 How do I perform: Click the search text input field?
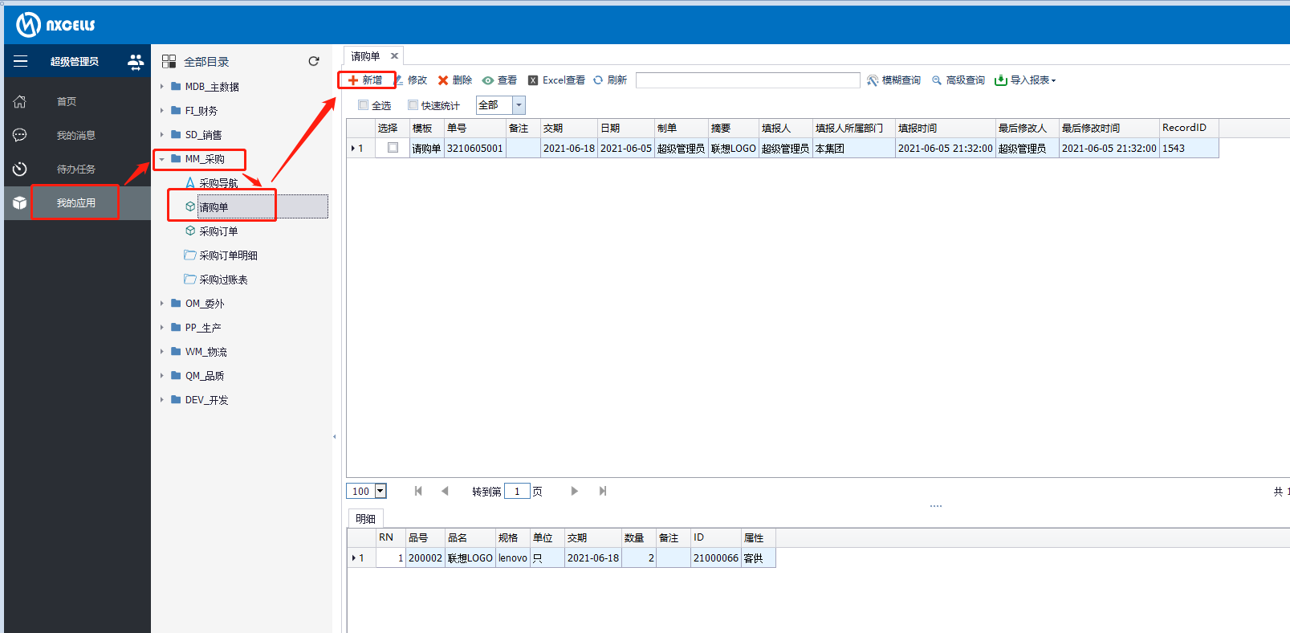(747, 80)
